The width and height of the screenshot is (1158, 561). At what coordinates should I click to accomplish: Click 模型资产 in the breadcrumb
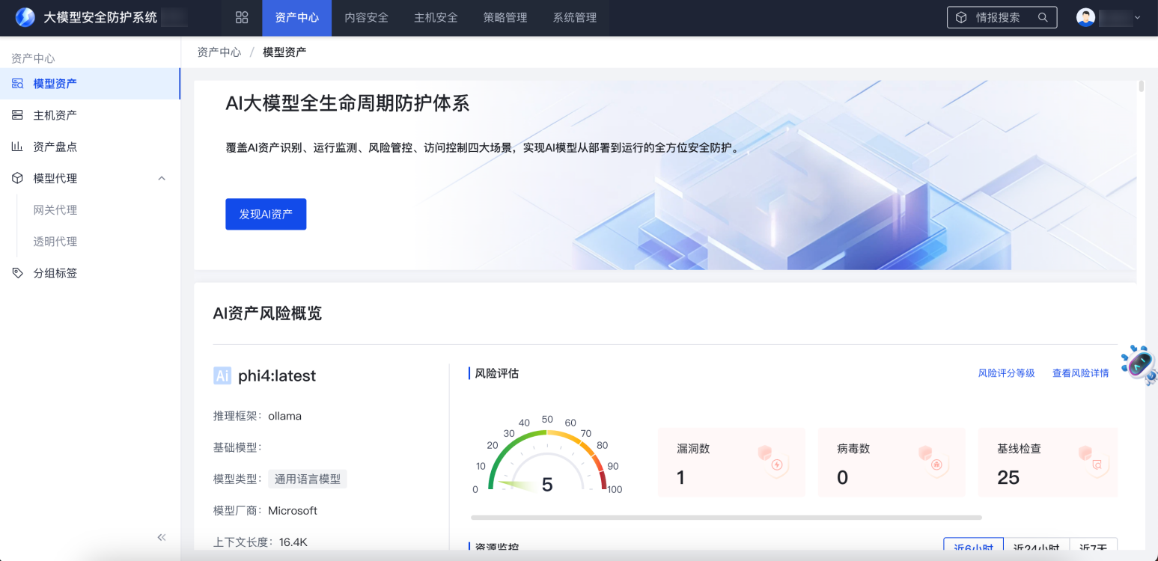tap(284, 52)
